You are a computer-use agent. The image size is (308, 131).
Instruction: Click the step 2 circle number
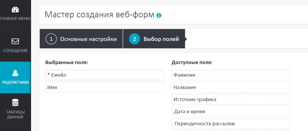[x=134, y=39]
